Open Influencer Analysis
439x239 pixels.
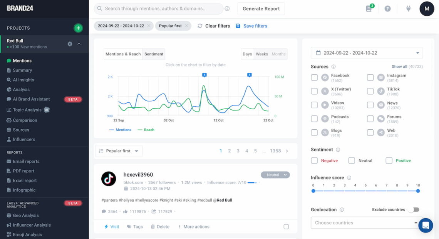click(32, 225)
